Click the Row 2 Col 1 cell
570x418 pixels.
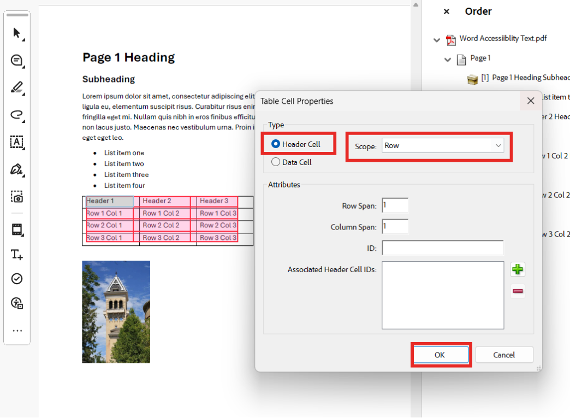tap(110, 226)
